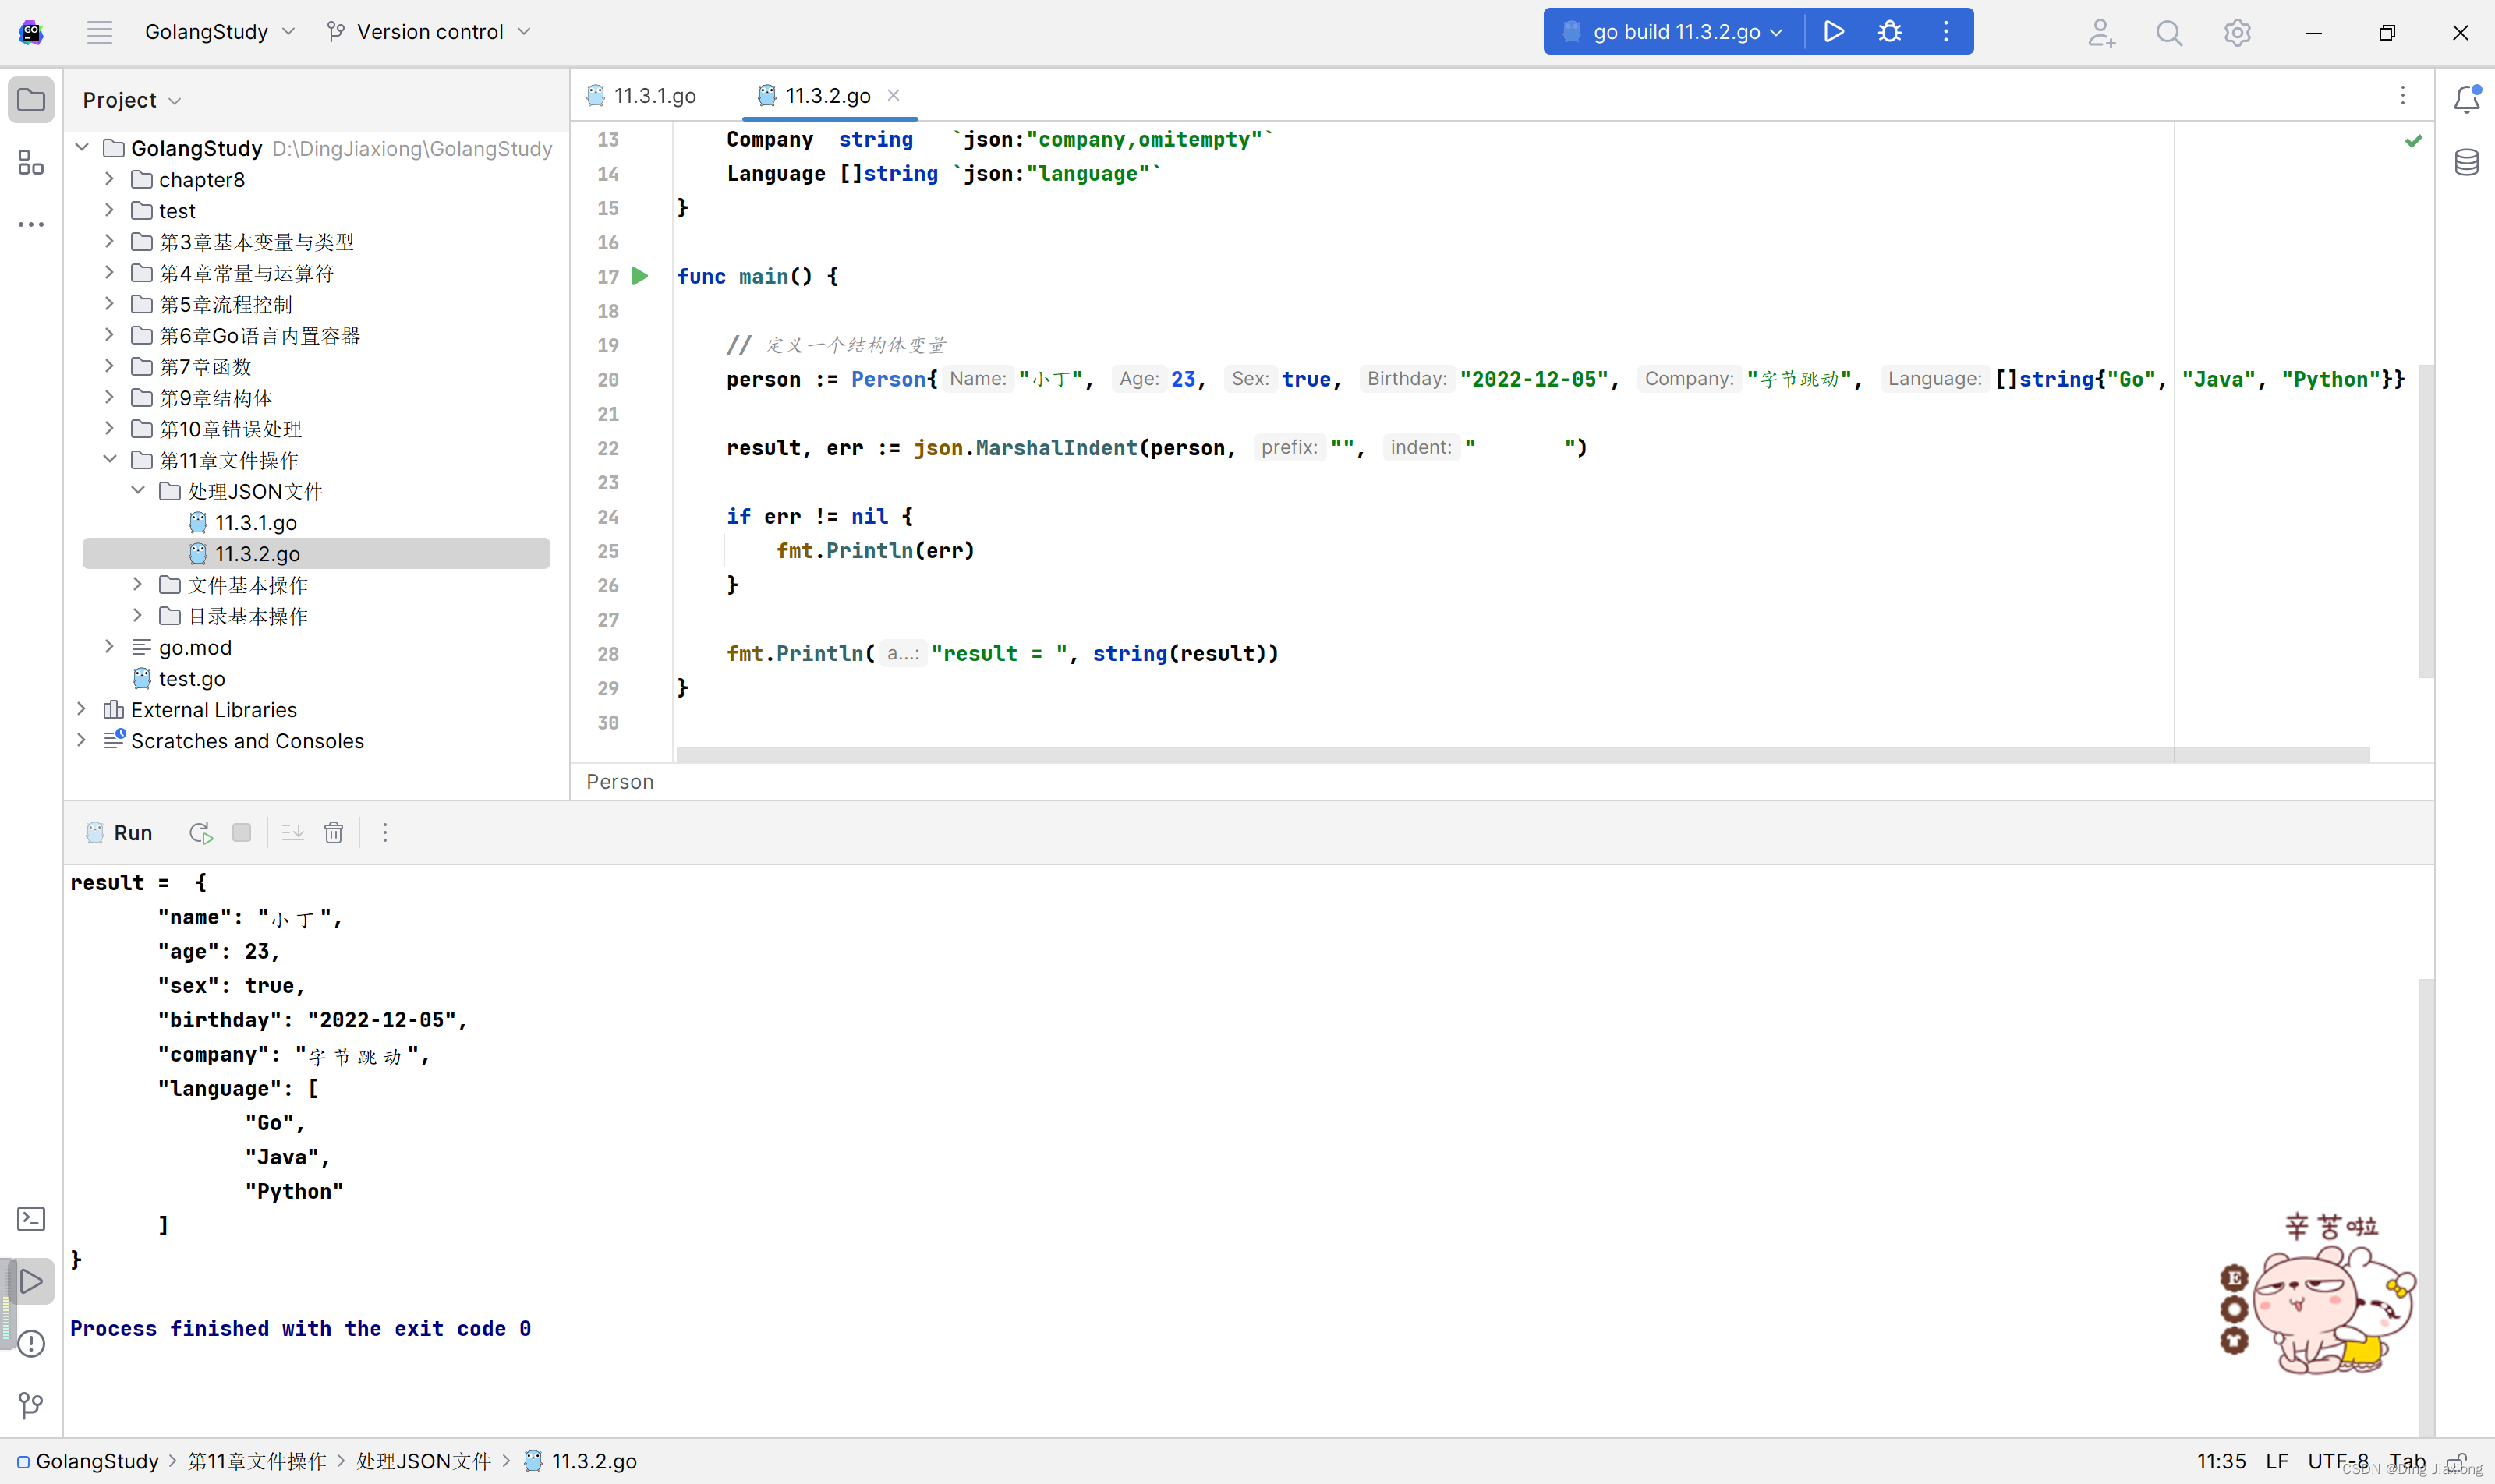This screenshot has width=2495, height=1484.
Task: Stop the running process square
Action: pos(241,832)
